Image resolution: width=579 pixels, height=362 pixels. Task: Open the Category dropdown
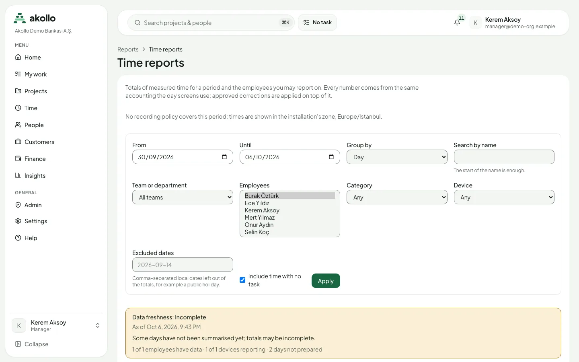point(397,197)
